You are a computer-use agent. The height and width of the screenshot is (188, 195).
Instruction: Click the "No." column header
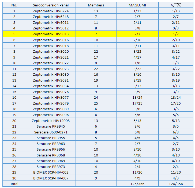14,5
